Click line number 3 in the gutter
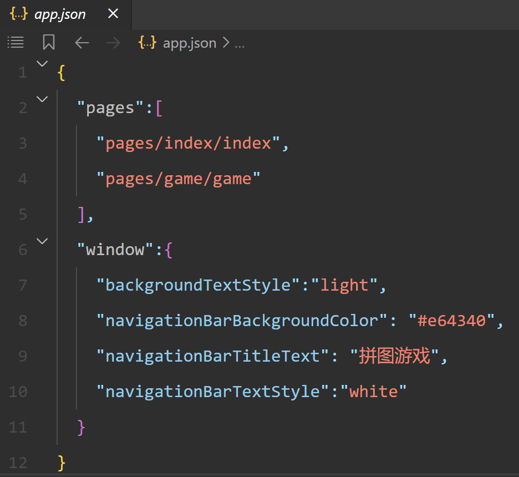The height and width of the screenshot is (477, 519). [x=23, y=143]
